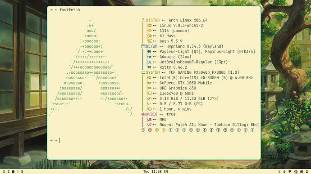Open Bluetooth settings from the status bar

point(284,172)
